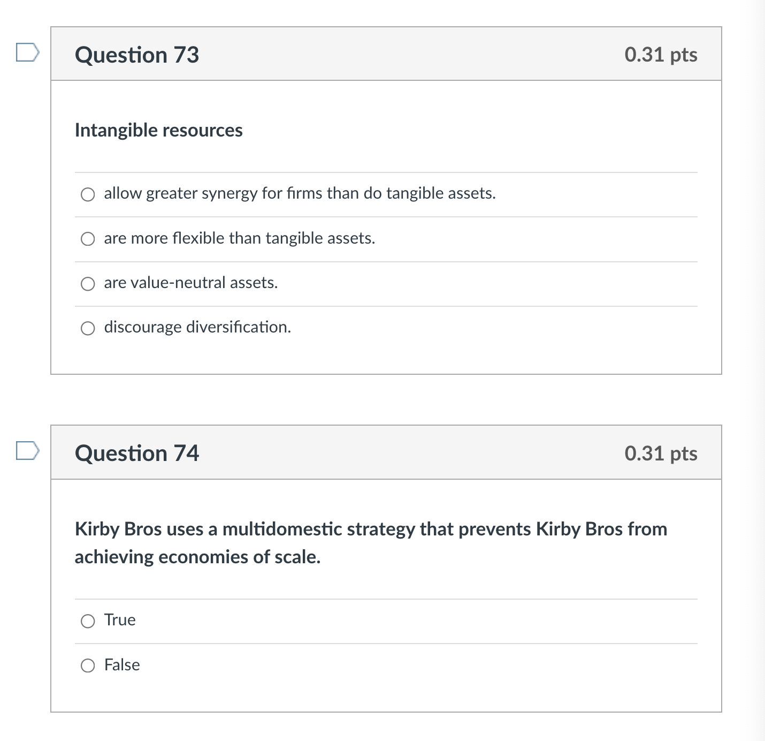765x741 pixels.
Task: Click the 'discourage diversification.' answer label
Action: coord(197,327)
